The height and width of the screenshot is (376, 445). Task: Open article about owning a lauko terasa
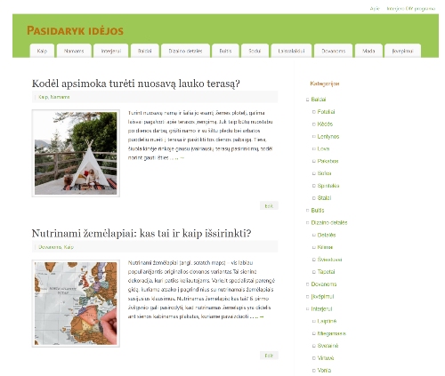[135, 84]
